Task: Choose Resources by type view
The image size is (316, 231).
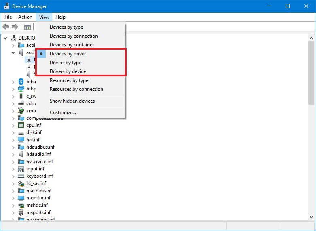Action: tap(81, 80)
